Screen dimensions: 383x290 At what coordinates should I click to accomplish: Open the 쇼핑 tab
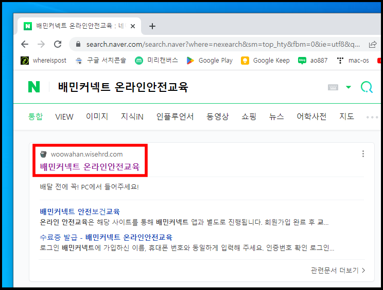(x=249, y=117)
